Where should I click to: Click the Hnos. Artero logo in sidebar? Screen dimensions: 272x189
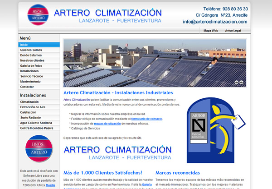(x=39, y=148)
